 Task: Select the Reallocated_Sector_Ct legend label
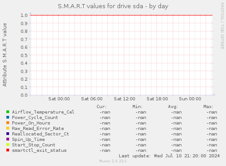tap(40, 134)
